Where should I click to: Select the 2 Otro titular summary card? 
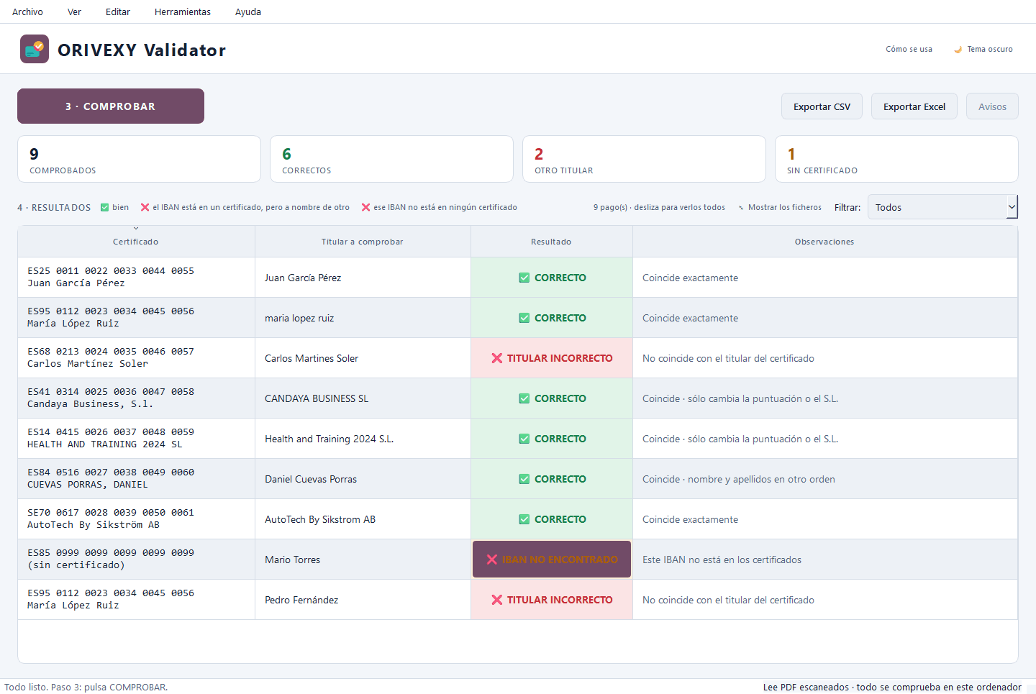tap(644, 159)
